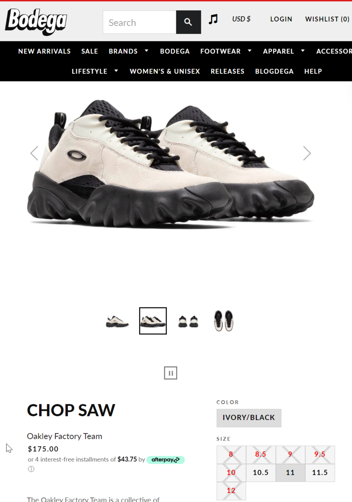Open the New Arrivals menu item

tap(44, 51)
